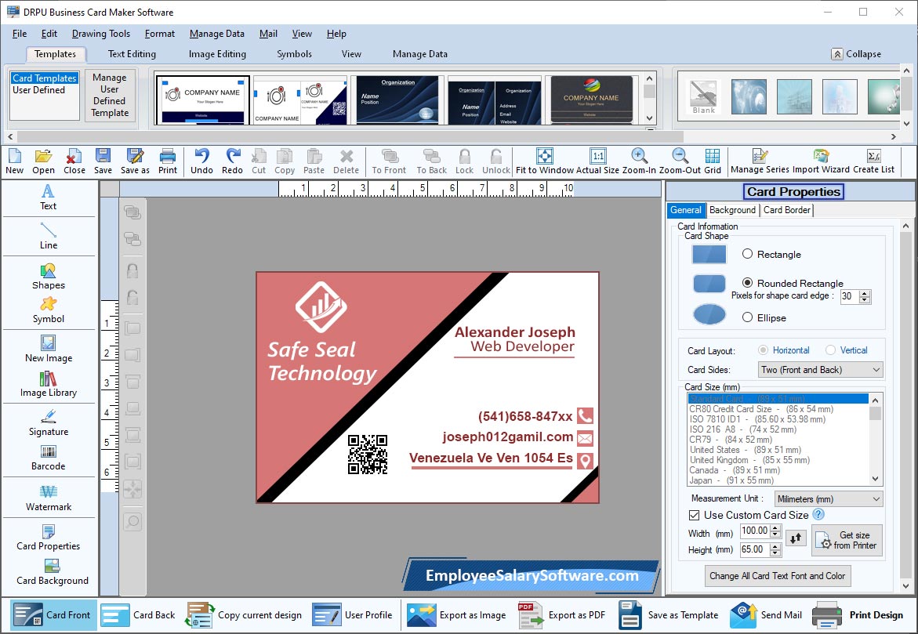This screenshot has width=918, height=634.
Task: Click the Save icon in toolbar
Action: point(103,161)
